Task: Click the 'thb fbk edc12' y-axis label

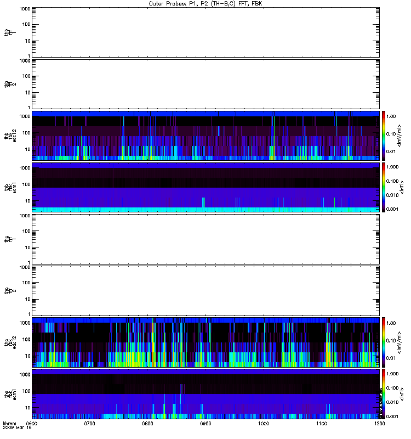Action: click(10, 136)
